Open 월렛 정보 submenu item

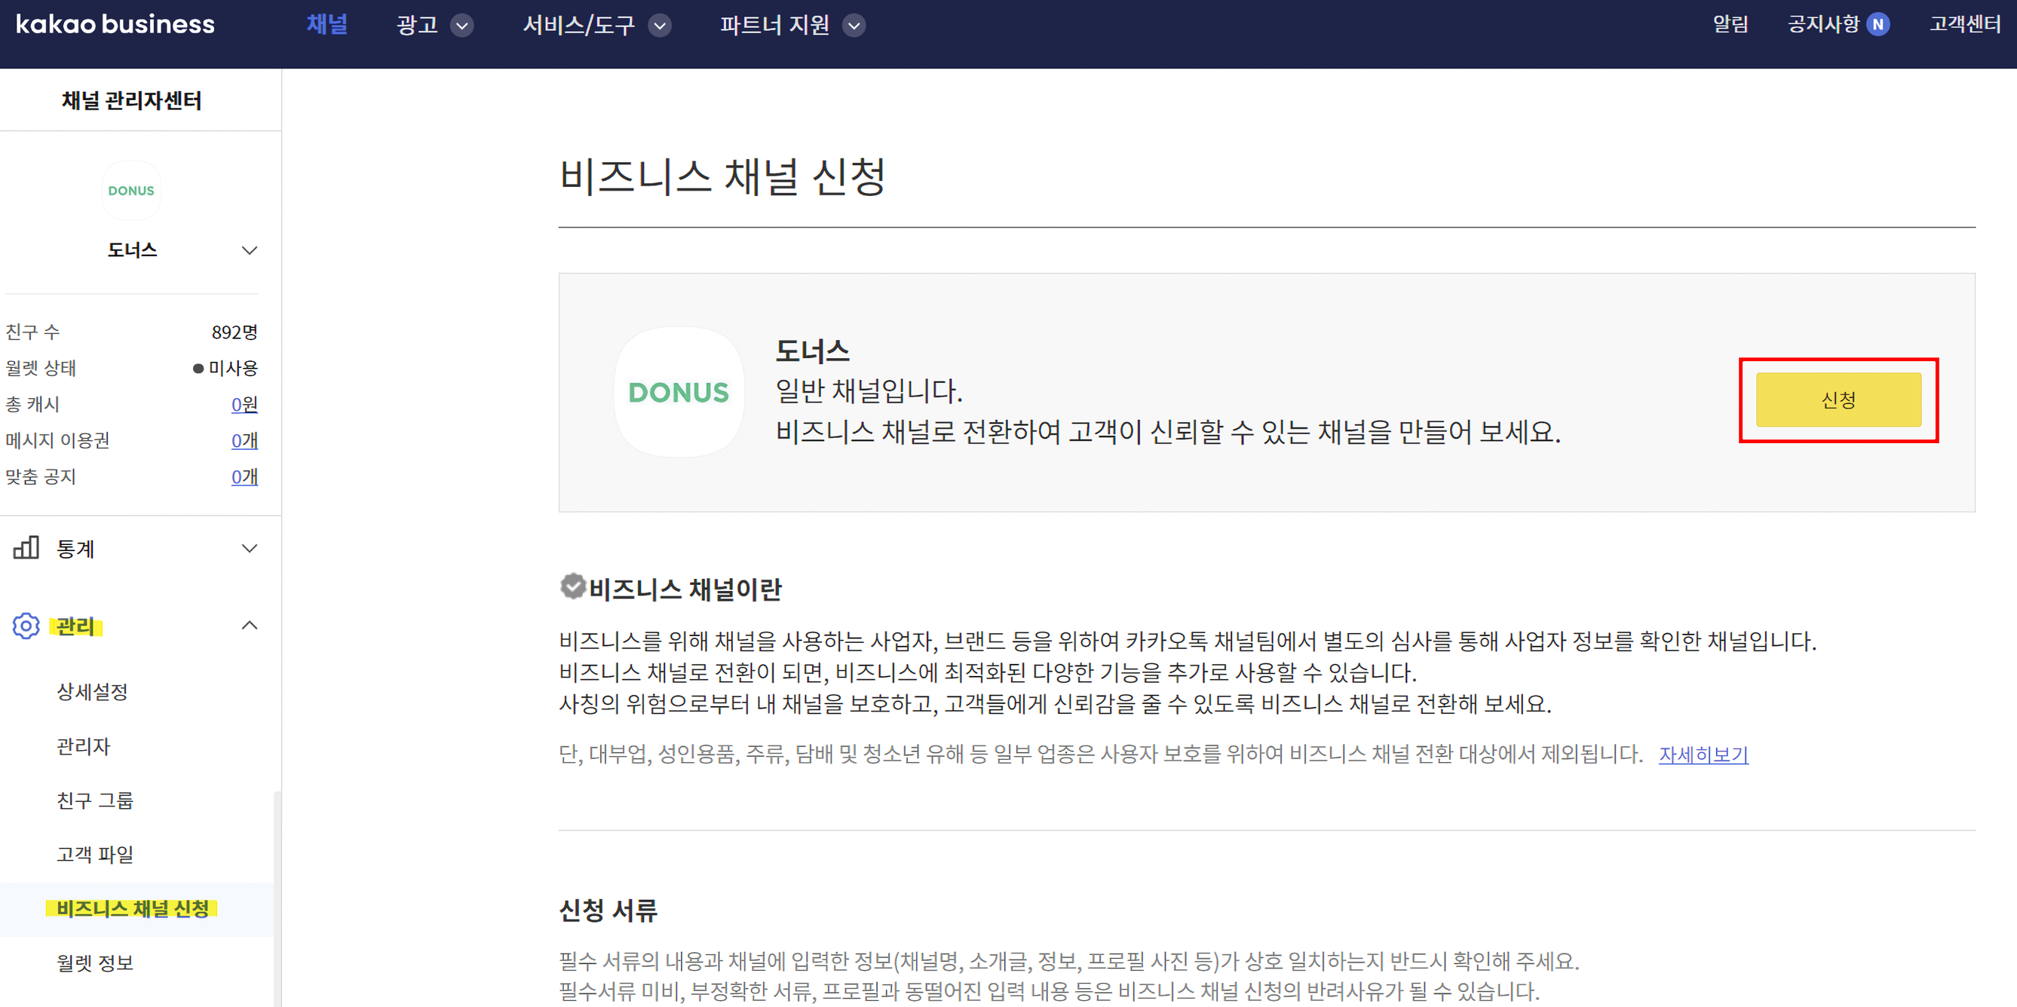[x=95, y=963]
